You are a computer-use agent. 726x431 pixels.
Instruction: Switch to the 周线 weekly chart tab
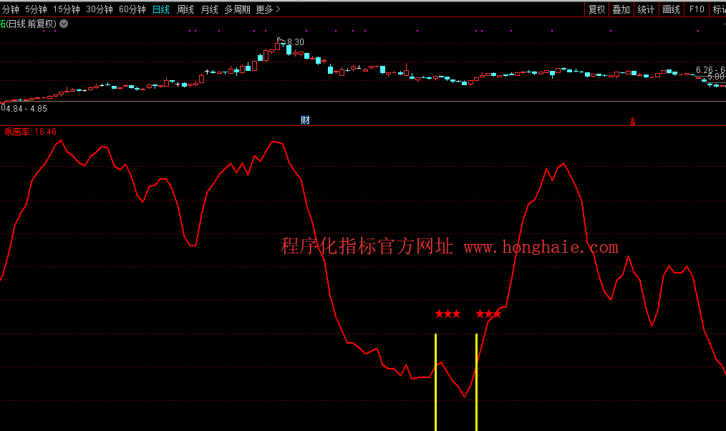point(185,9)
